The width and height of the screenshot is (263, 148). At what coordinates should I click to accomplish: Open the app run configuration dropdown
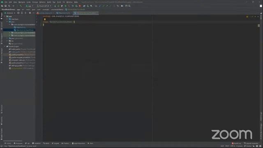(29, 6)
